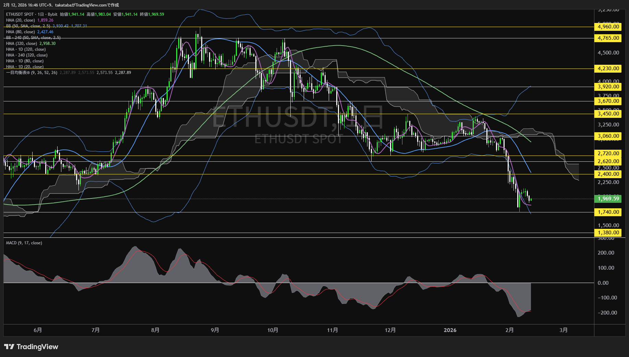Click the 10月 label on the time axis
Image resolution: width=629 pixels, height=357 pixels.
[x=273, y=330]
